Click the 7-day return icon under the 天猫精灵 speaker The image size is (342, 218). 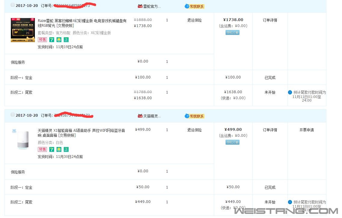tap(52, 149)
